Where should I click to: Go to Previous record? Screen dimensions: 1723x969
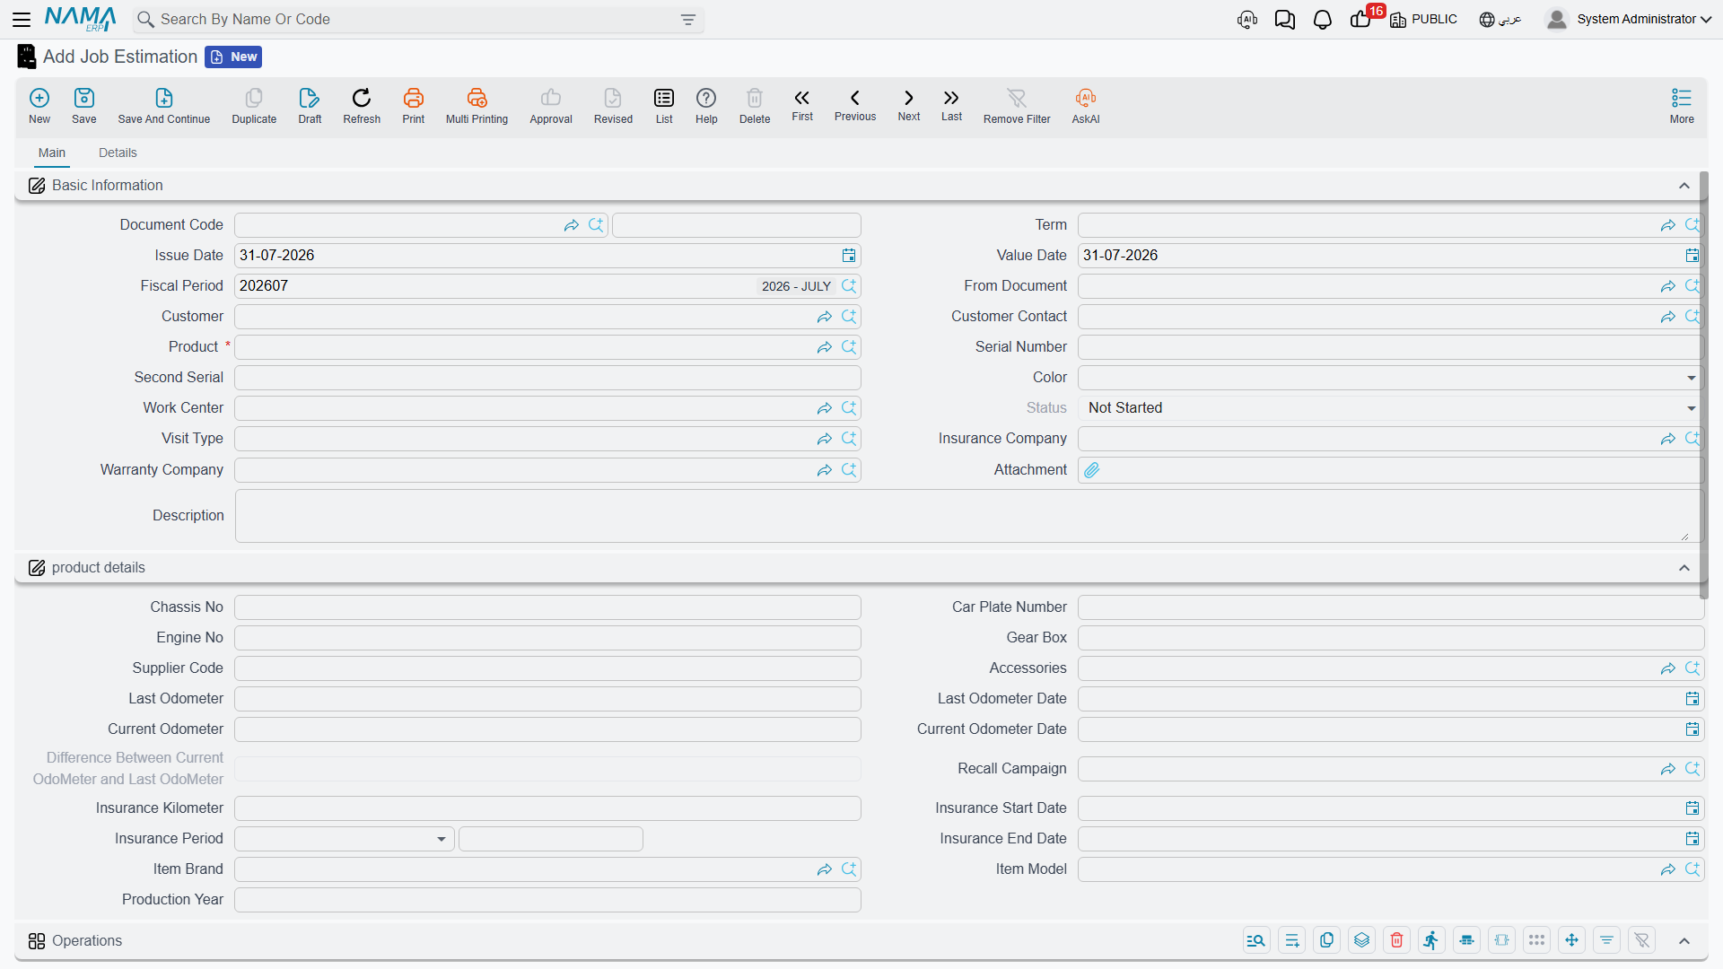(x=855, y=105)
